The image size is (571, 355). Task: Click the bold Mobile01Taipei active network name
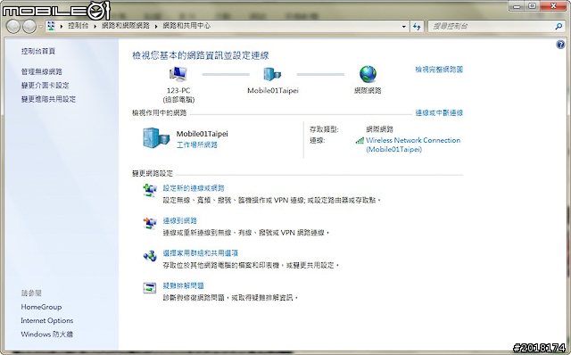pos(203,134)
